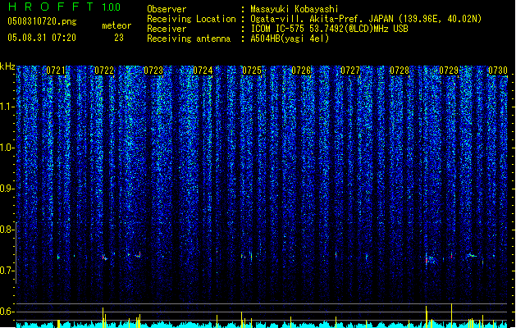Click the 1.0 kHz axis tick label
The width and height of the screenshot is (516, 328).
click(x=7, y=148)
